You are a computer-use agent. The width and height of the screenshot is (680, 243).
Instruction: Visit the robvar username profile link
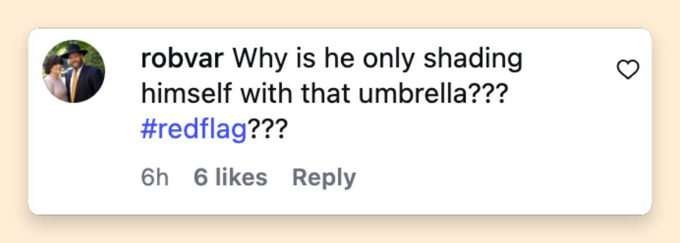click(184, 59)
